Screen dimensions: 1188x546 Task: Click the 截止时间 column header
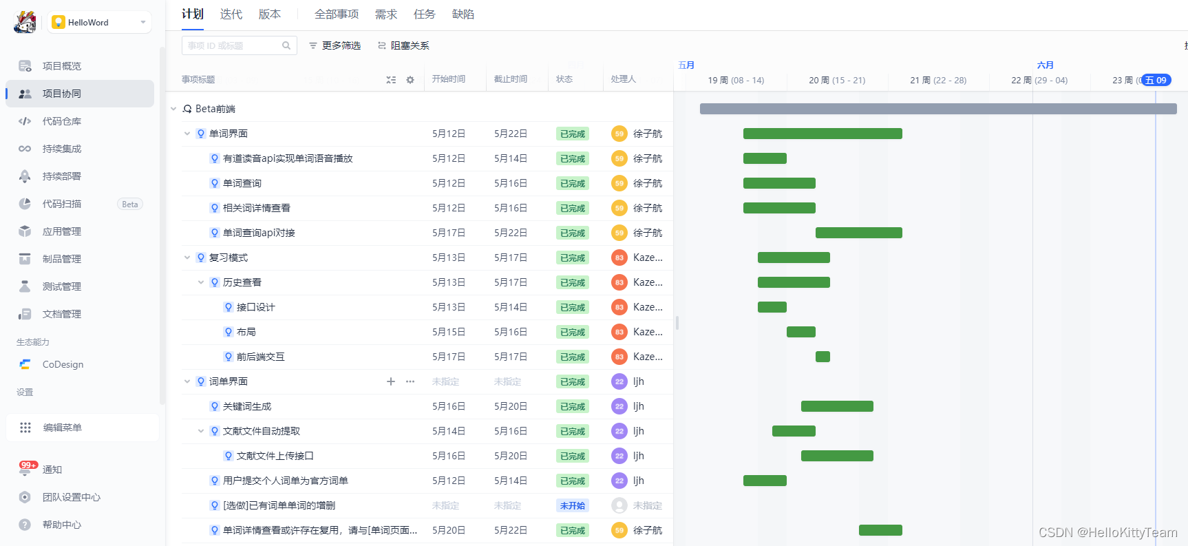click(511, 79)
